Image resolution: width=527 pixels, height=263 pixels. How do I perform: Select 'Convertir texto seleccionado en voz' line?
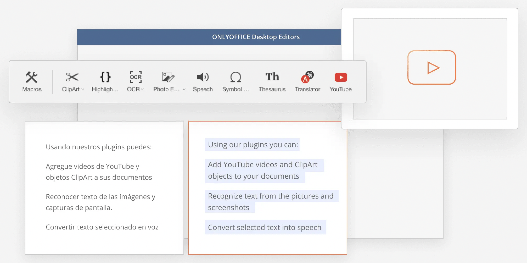pos(102,227)
